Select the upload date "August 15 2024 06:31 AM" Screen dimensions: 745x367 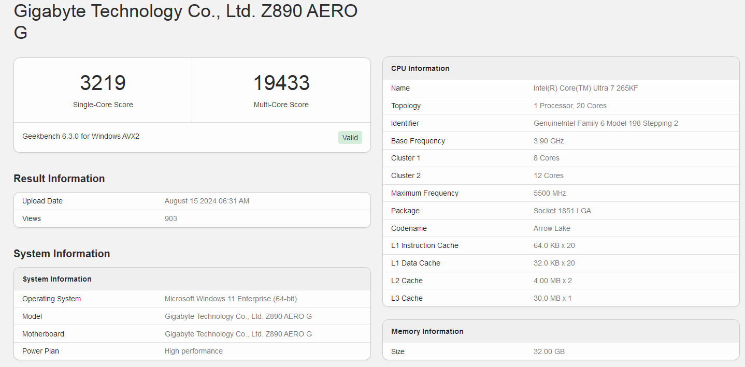click(207, 201)
